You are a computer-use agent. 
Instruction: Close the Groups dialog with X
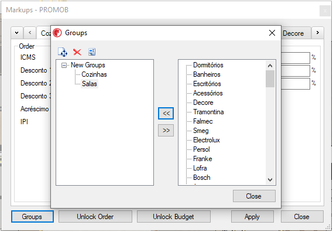[x=272, y=33]
